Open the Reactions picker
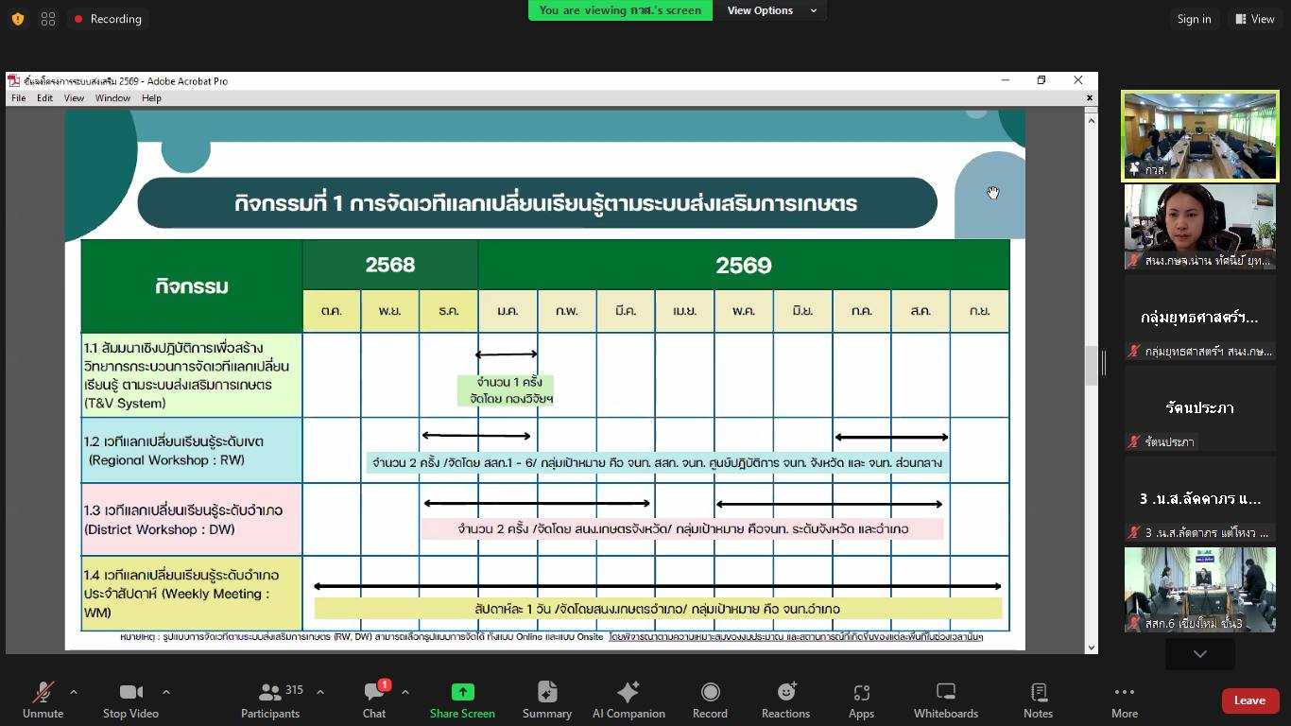1291x726 pixels. (785, 700)
